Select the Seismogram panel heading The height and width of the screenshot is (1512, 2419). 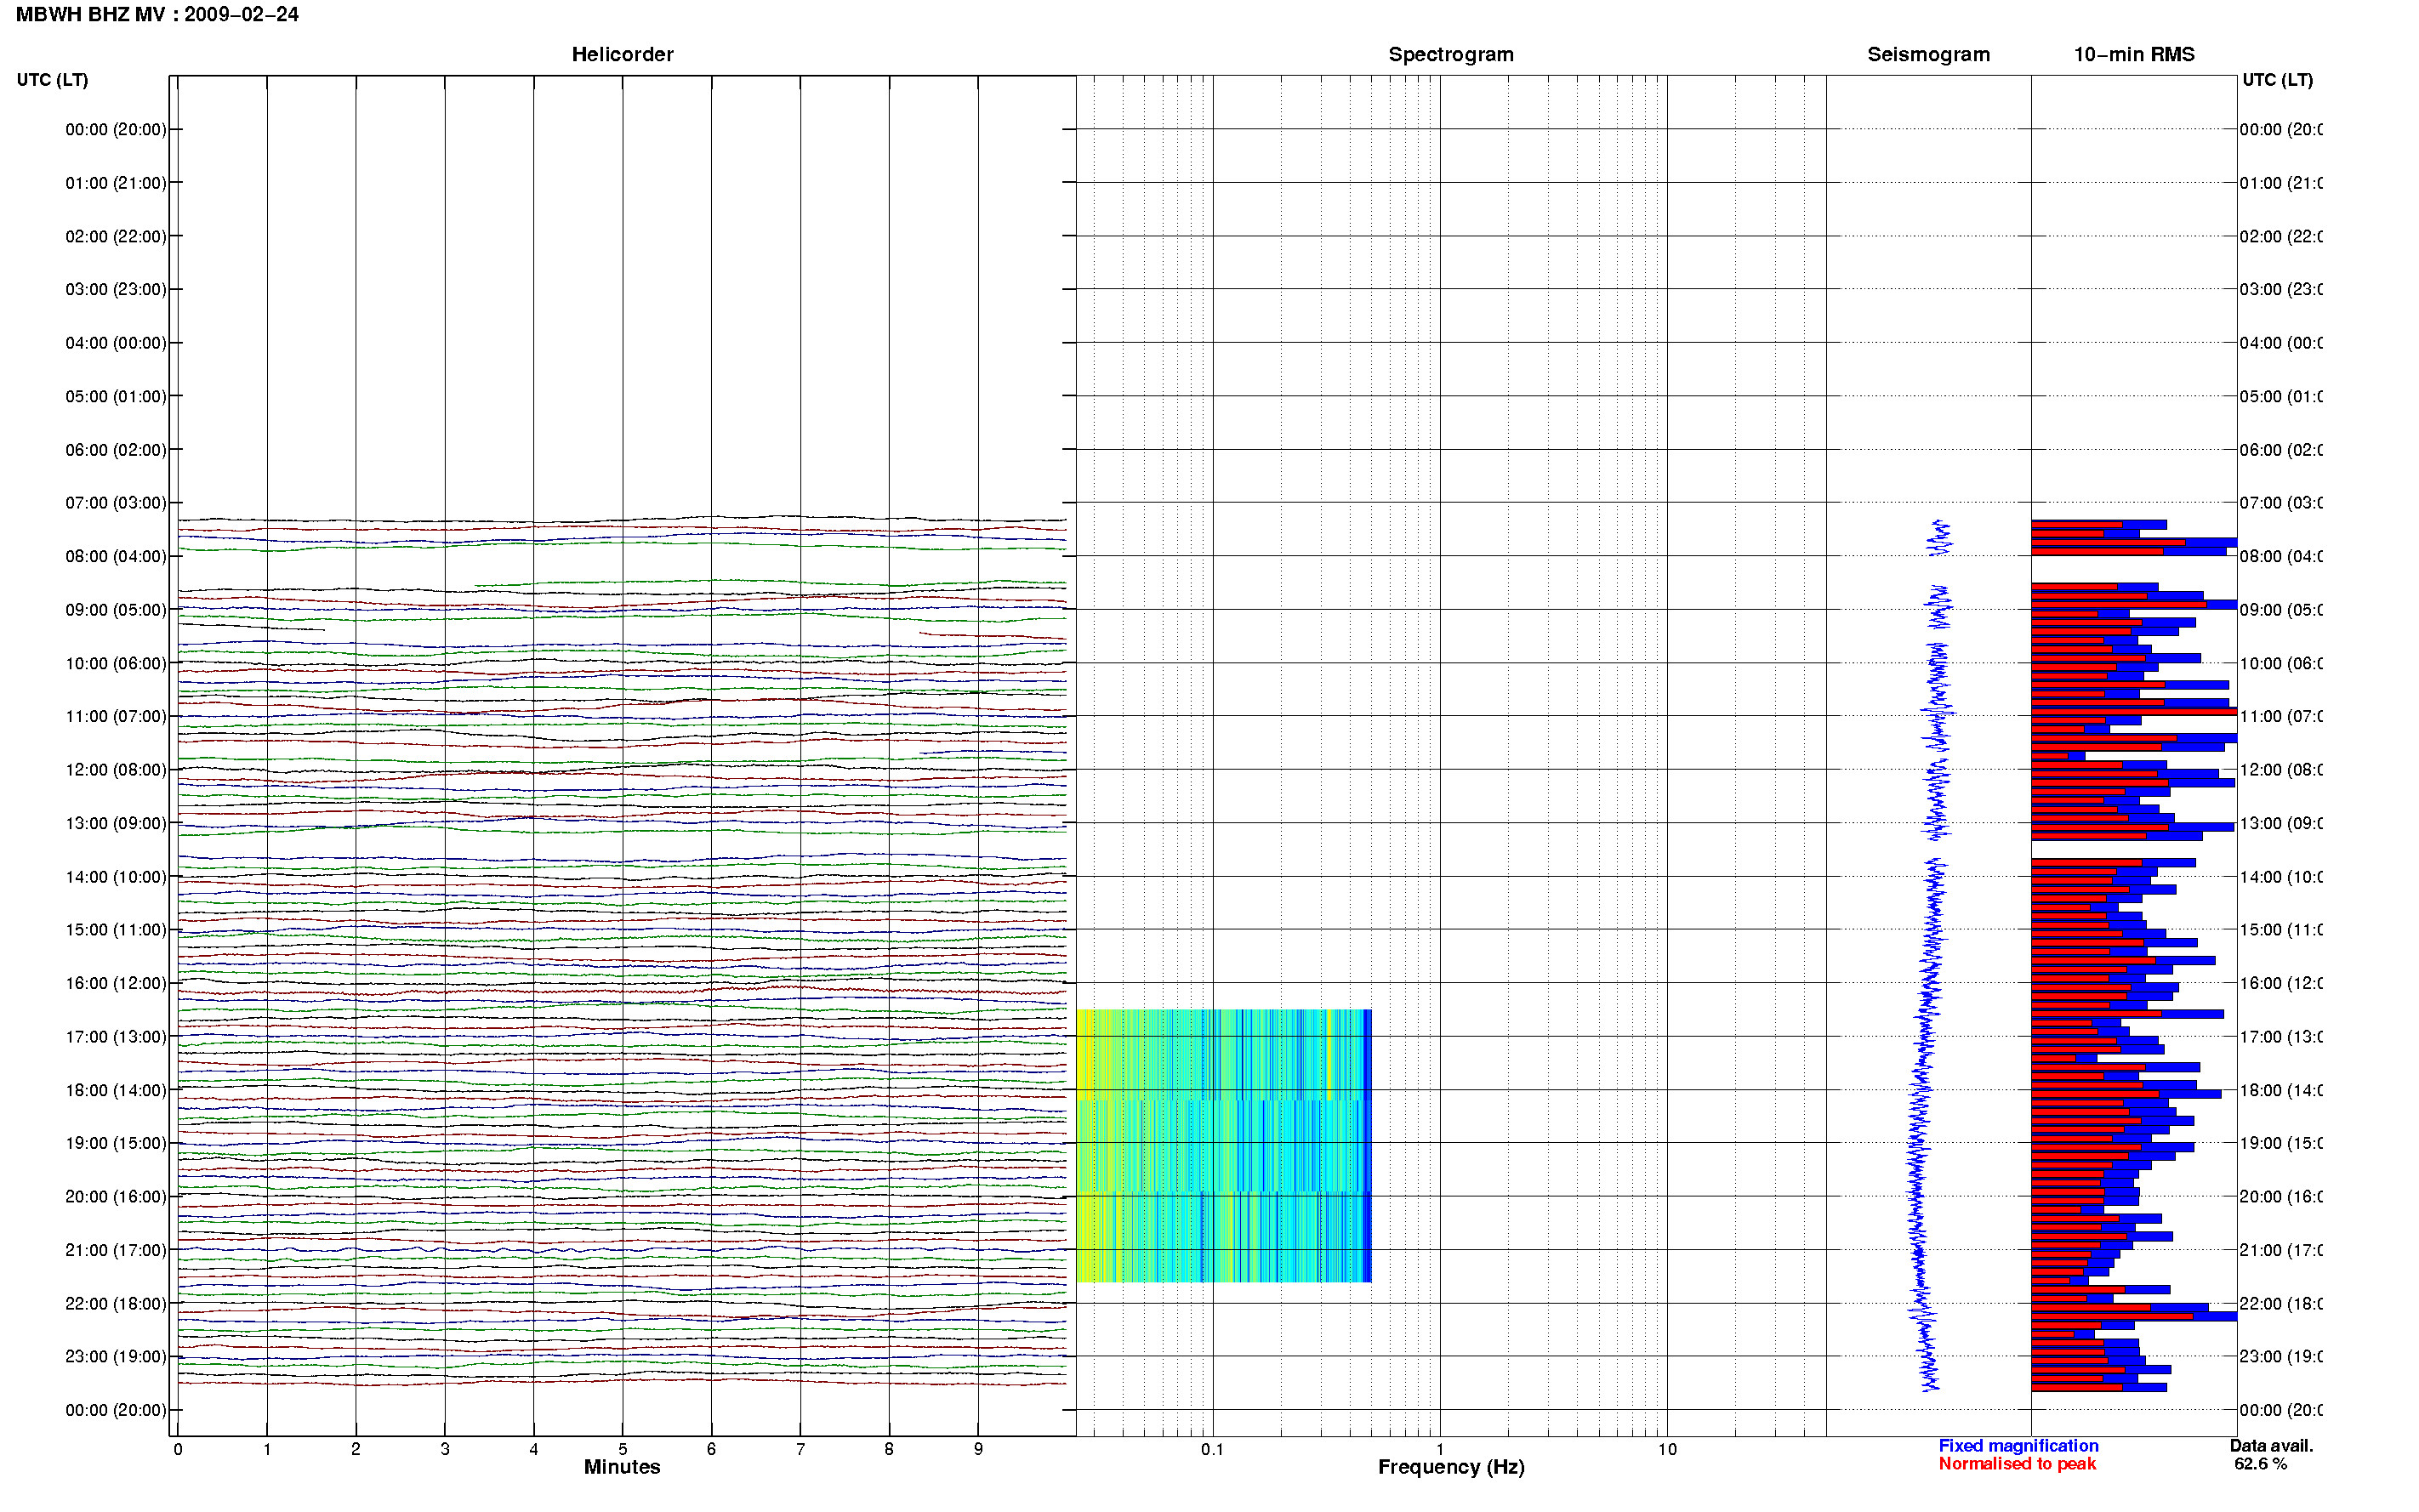click(1928, 54)
